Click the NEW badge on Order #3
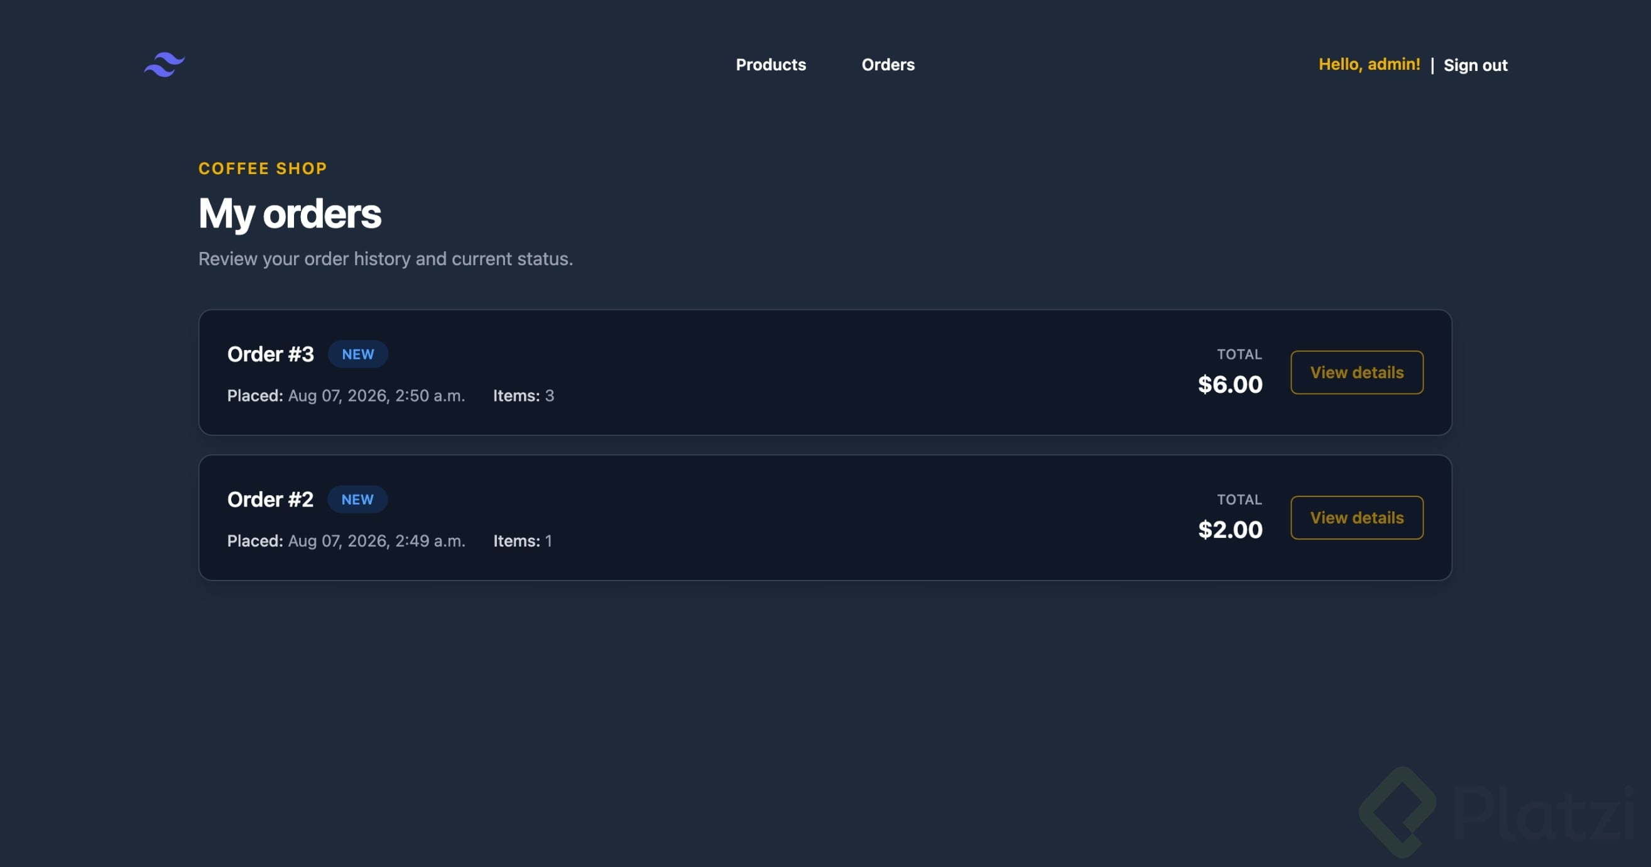 357,354
